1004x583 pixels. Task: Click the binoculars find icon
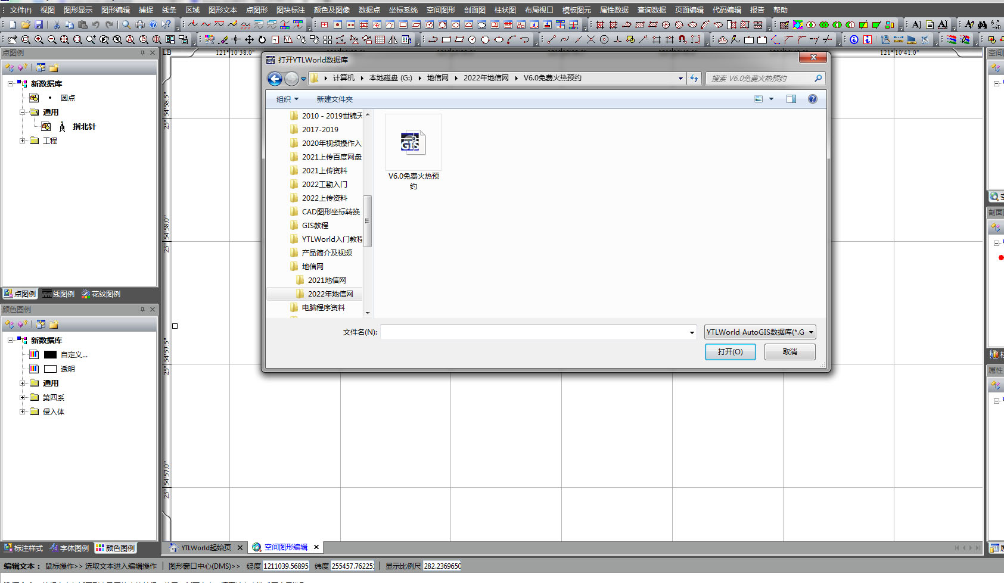pos(982,24)
